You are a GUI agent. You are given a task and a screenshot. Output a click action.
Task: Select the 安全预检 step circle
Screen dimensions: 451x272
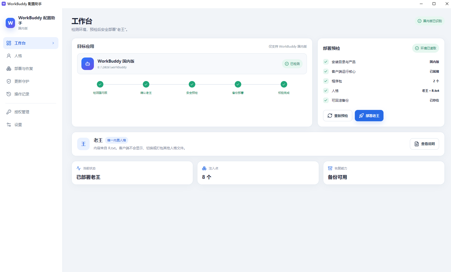tap(192, 84)
